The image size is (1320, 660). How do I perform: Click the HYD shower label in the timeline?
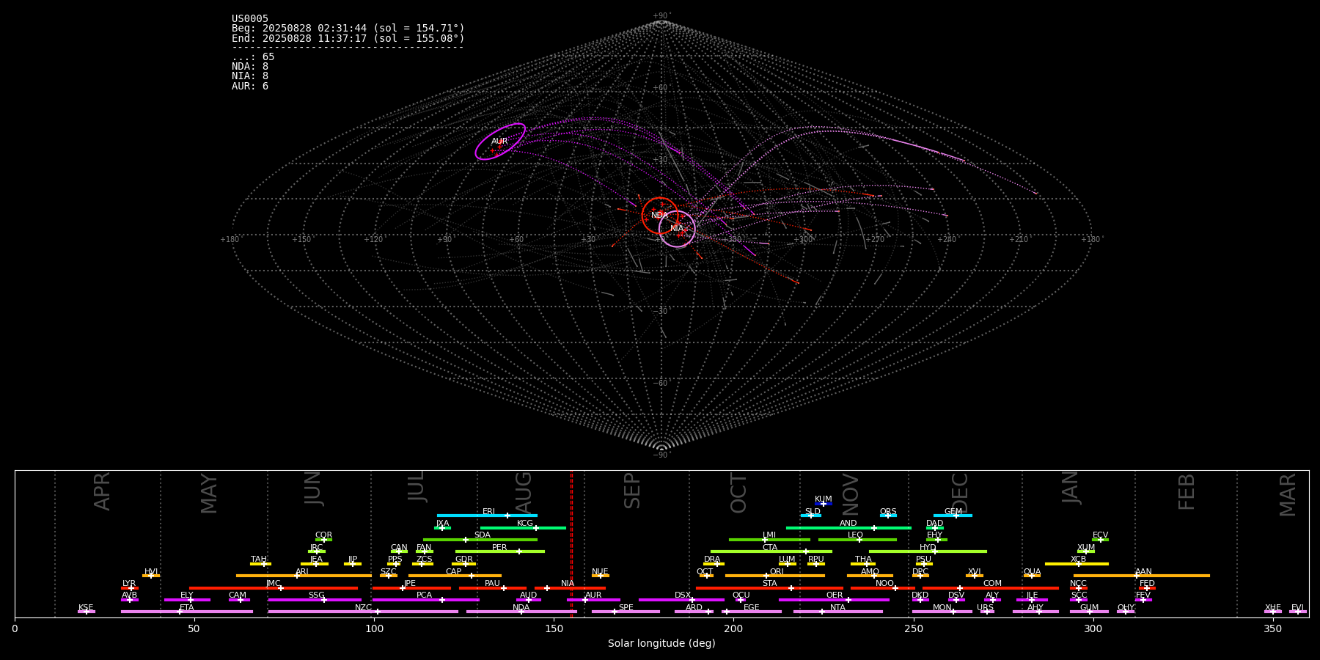928,548
